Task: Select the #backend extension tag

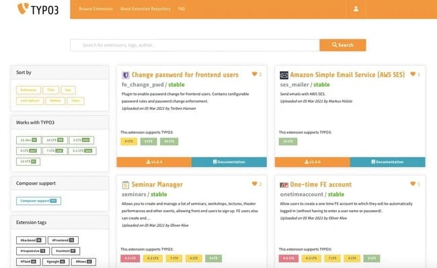Action: point(31,240)
